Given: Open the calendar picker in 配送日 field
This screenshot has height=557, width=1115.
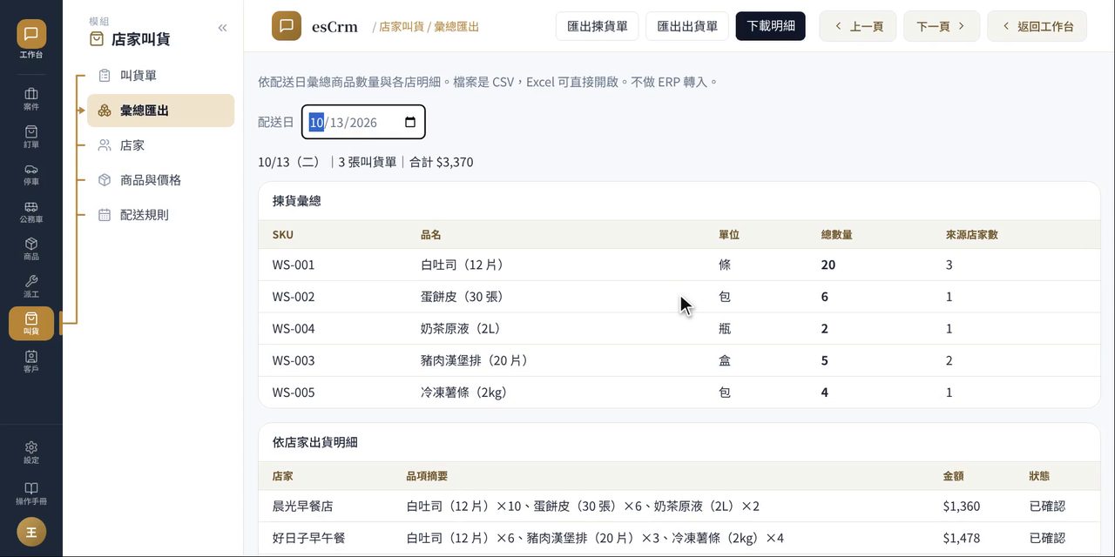Looking at the screenshot, I should 410,122.
